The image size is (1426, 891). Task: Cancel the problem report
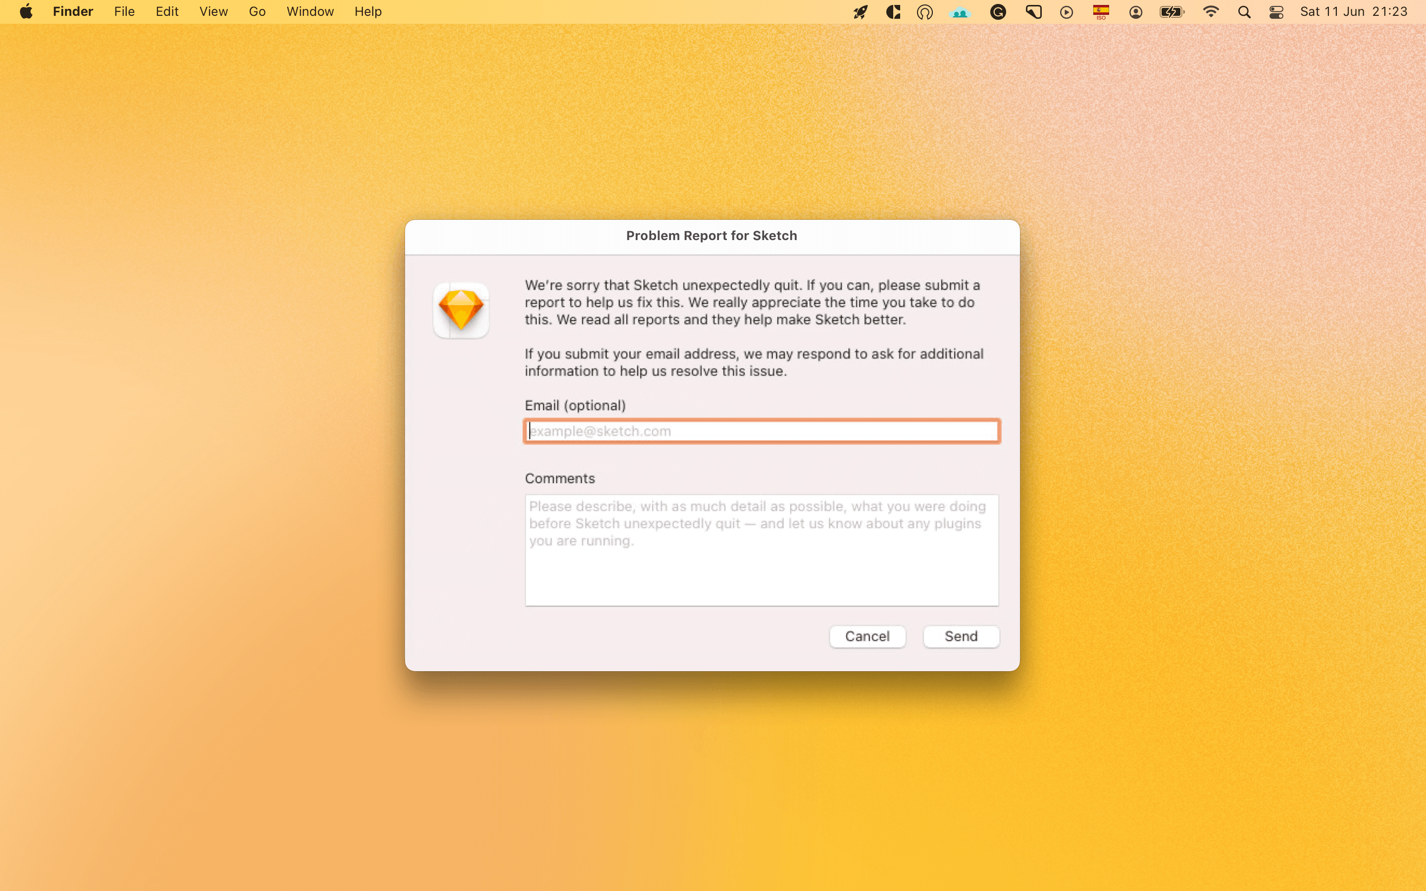point(867,637)
